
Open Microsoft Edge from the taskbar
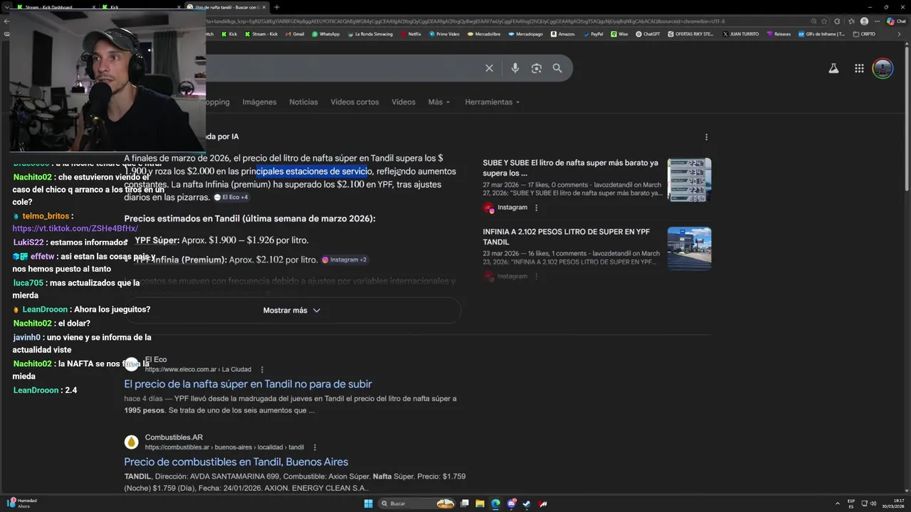pos(495,503)
